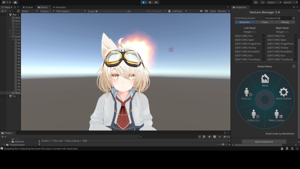Select Gest object in Hierarchy
Viewport: 300px width, 169px height.
pos(16,93)
